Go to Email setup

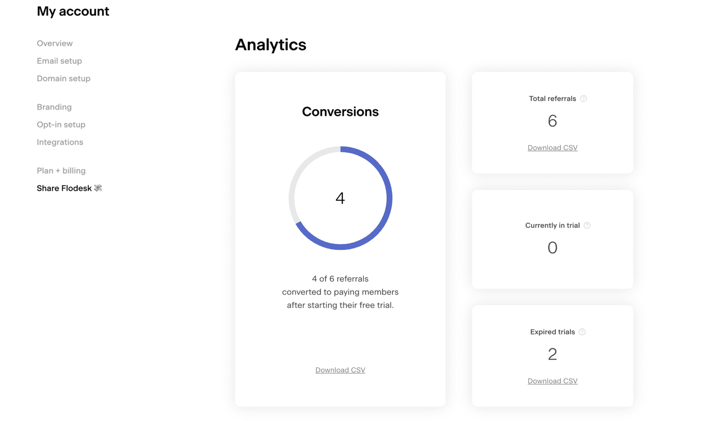[59, 61]
